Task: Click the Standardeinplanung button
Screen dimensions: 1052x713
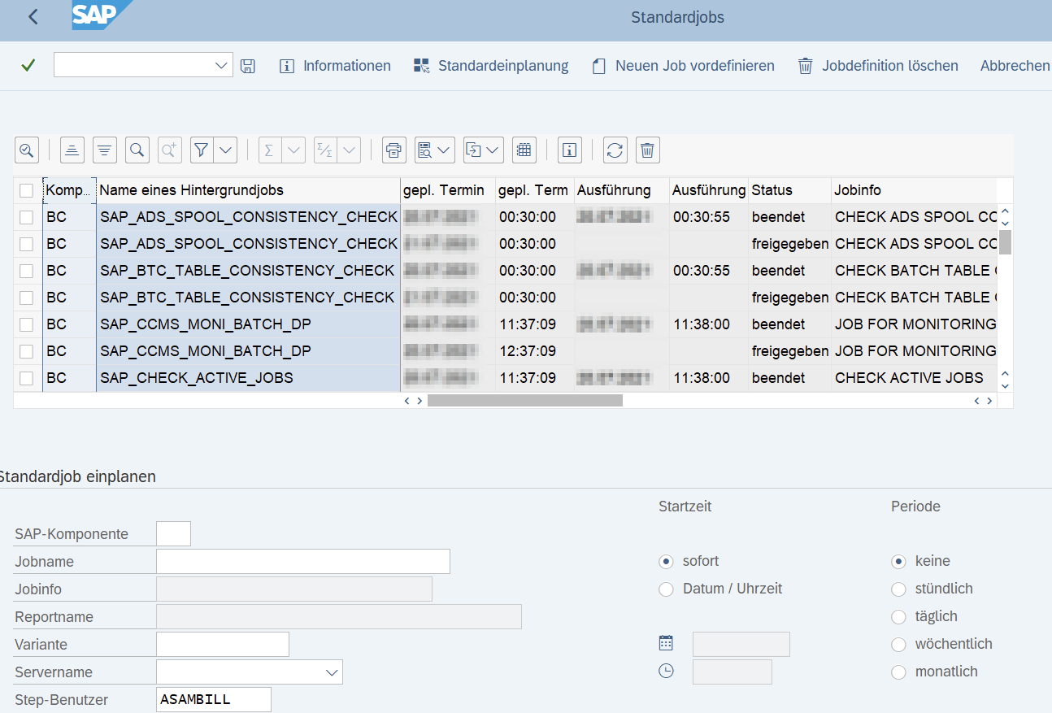Action: click(x=491, y=66)
